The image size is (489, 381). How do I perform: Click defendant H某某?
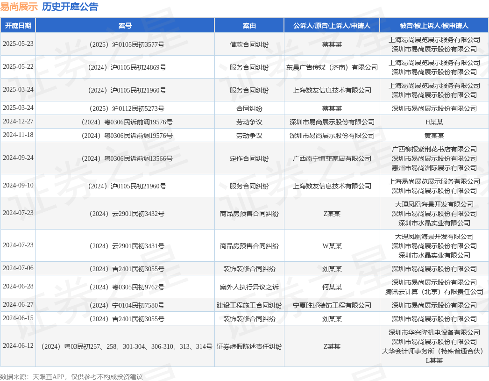pyautogui.click(x=434, y=122)
